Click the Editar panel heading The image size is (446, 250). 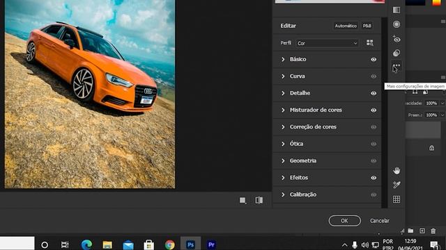(288, 26)
